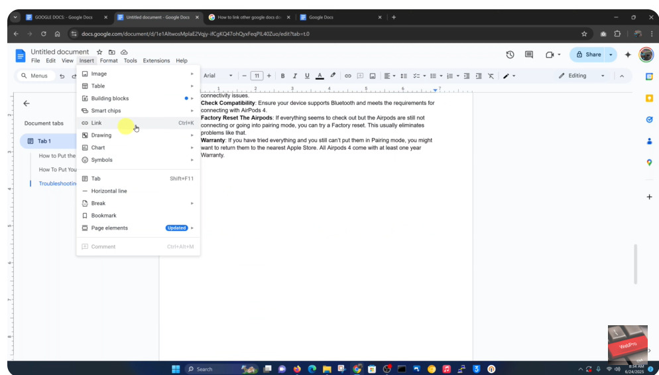The image size is (659, 375).
Task: Click the clear formatting icon
Action: point(491,76)
